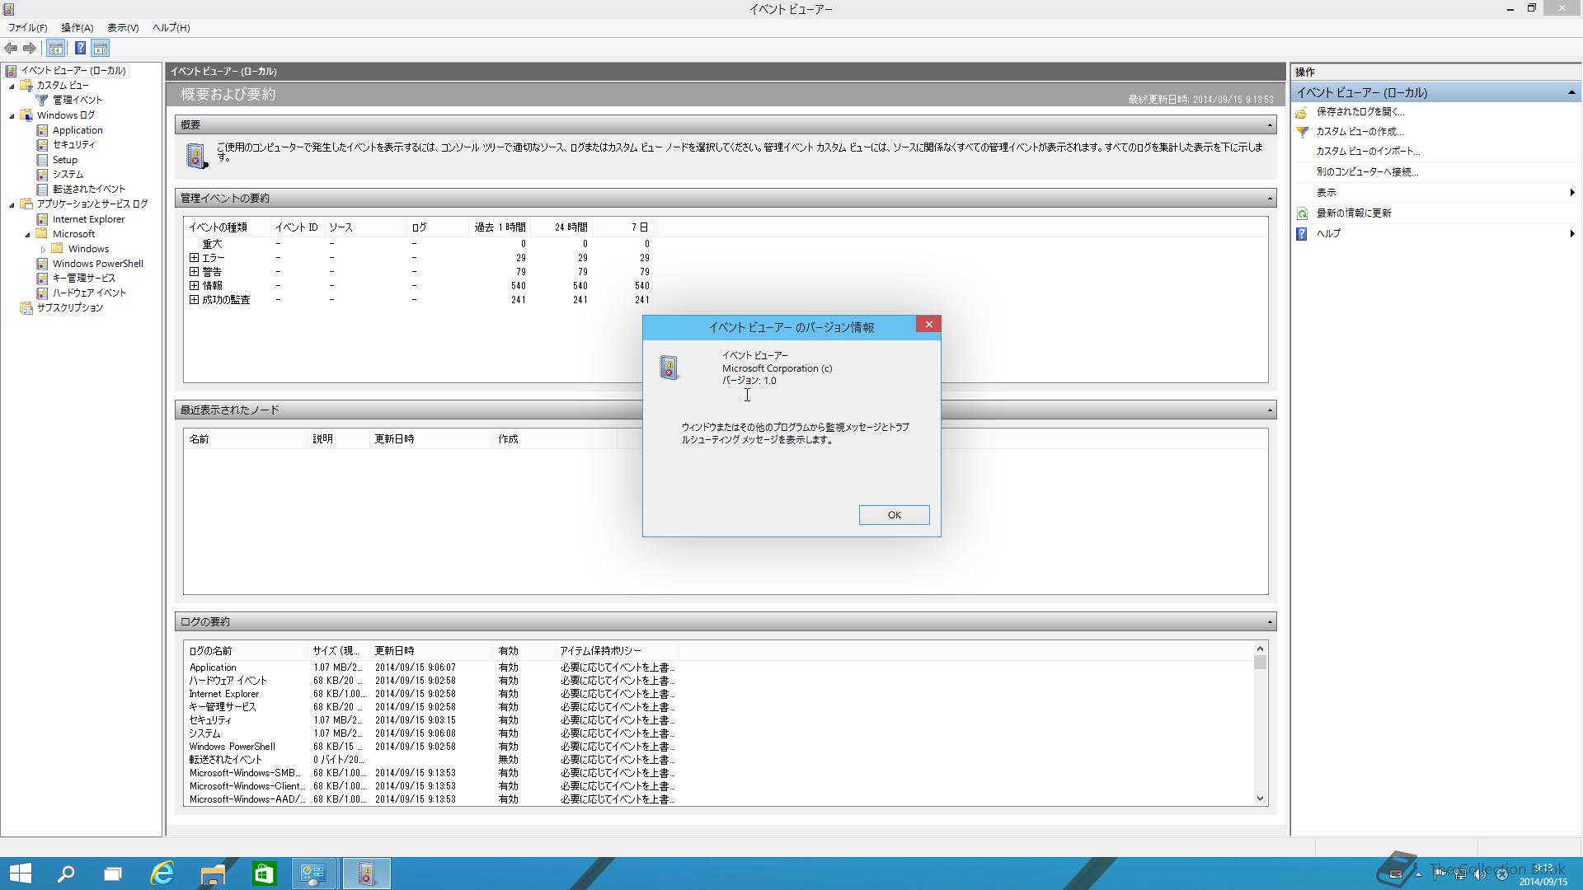The width and height of the screenshot is (1583, 890).
Task: Click log summary scrollbar up arrow
Action: [1260, 649]
